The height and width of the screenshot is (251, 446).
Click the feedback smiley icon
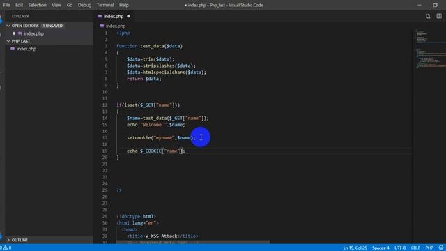point(441,248)
